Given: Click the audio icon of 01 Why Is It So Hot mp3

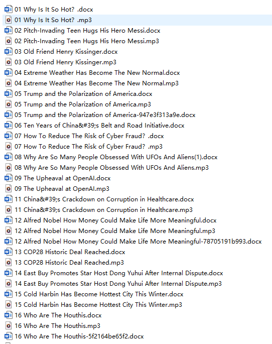Looking at the screenshot, I should pyautogui.click(x=9, y=20).
